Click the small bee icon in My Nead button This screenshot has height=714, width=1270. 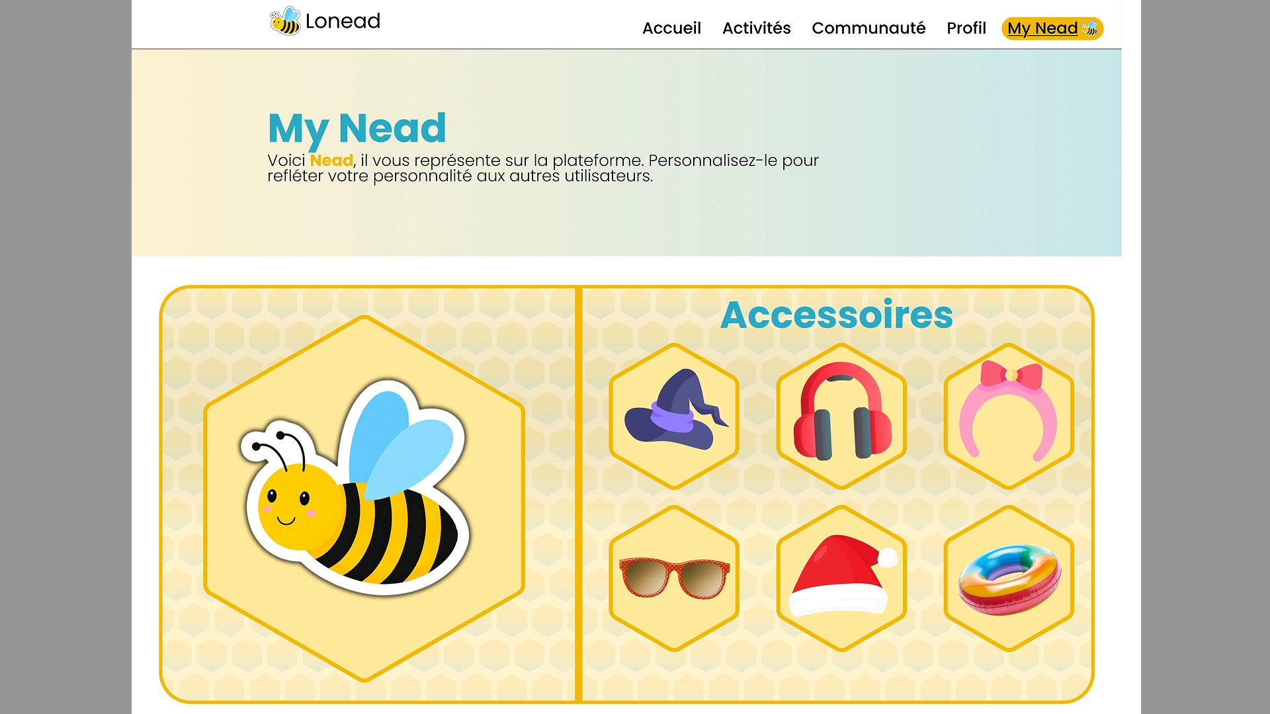pyautogui.click(x=1089, y=28)
